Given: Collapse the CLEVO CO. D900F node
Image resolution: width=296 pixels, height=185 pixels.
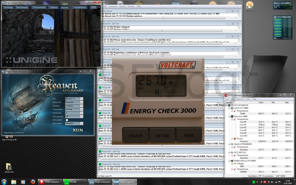Looking at the screenshot, I should (x=229, y=108).
